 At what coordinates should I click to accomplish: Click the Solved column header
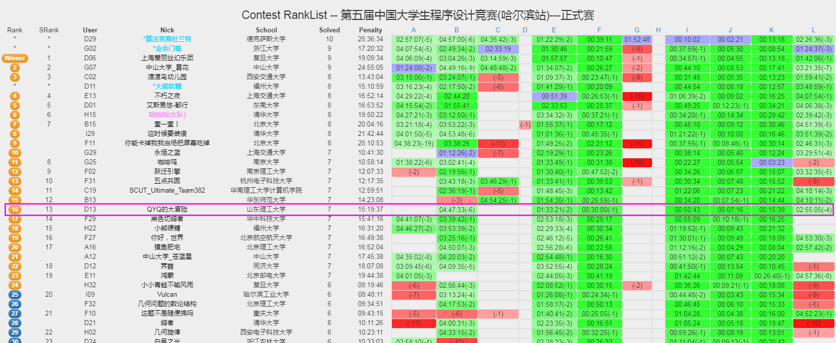(329, 30)
